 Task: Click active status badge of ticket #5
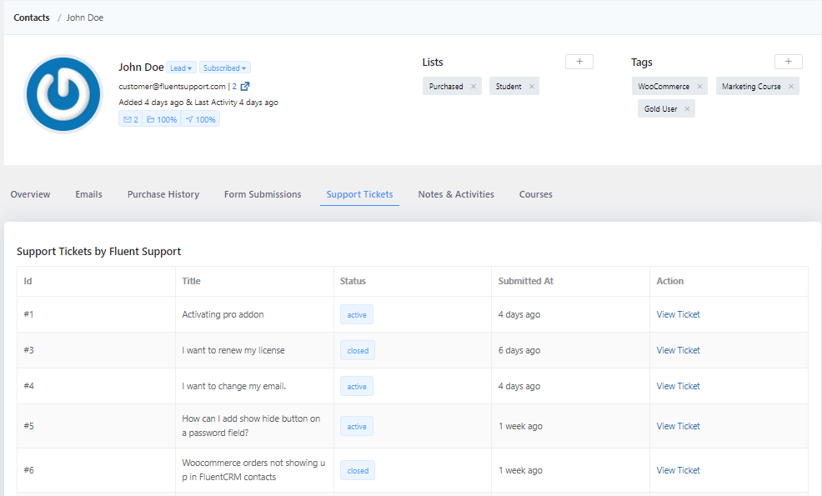[x=357, y=426]
